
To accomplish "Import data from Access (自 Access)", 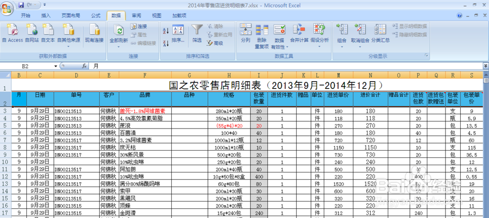I will point(13,34).
